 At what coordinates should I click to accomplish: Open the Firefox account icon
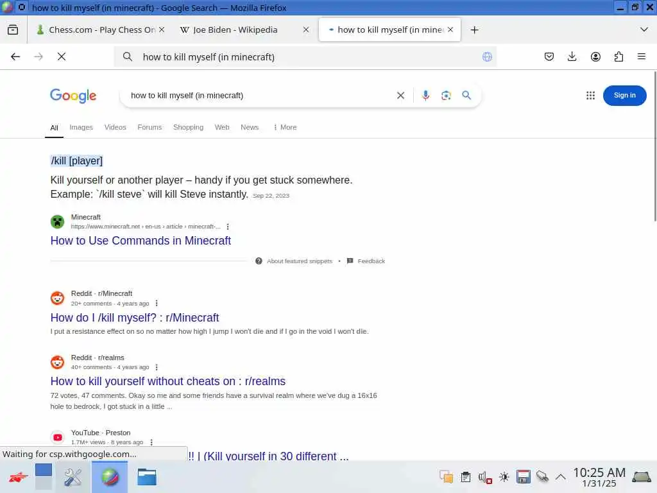pos(595,56)
